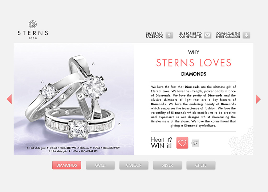Advance to next slide with right arrow
Image resolution: width=268 pixels, height=192 pixels.
pyautogui.click(x=258, y=99)
